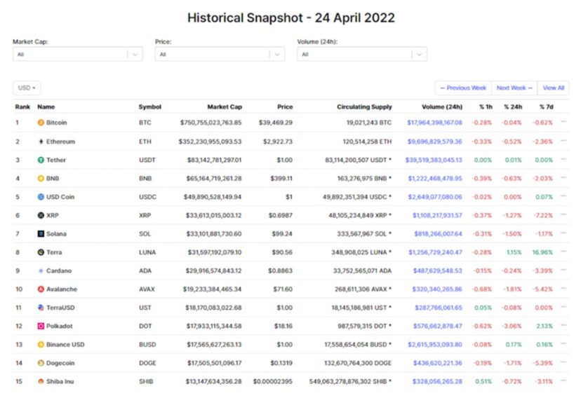Image resolution: width=588 pixels, height=398 pixels.
Task: Sort table by Market Cap column header
Action: point(224,107)
